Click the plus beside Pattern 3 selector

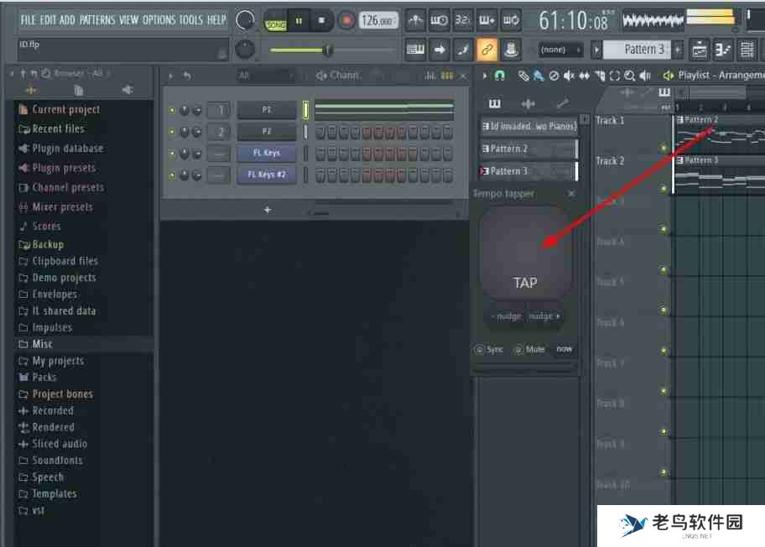pos(678,49)
